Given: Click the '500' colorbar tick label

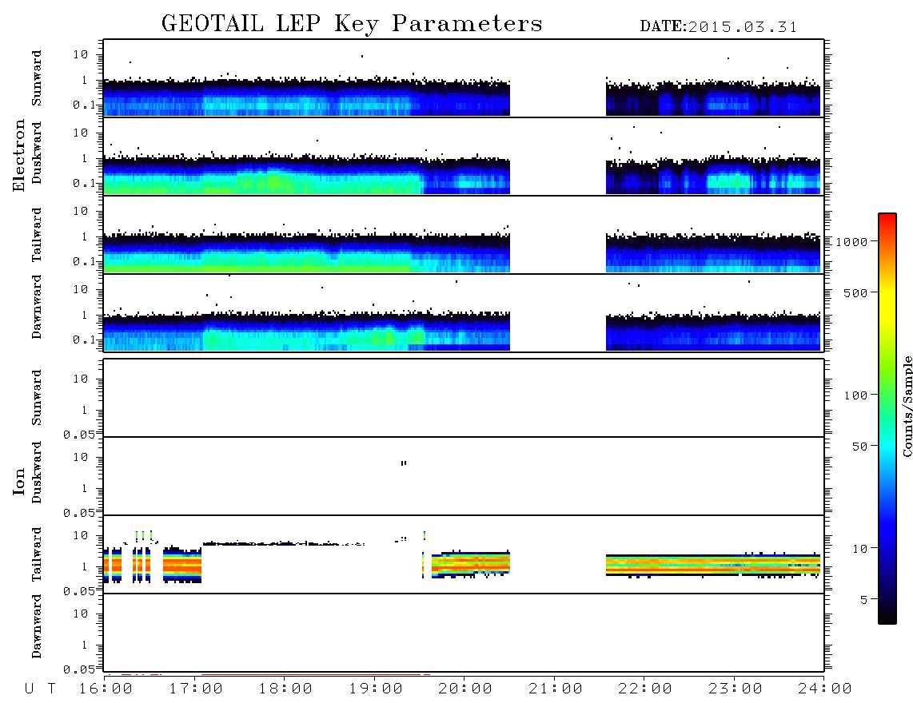Looking at the screenshot, I should (x=855, y=293).
